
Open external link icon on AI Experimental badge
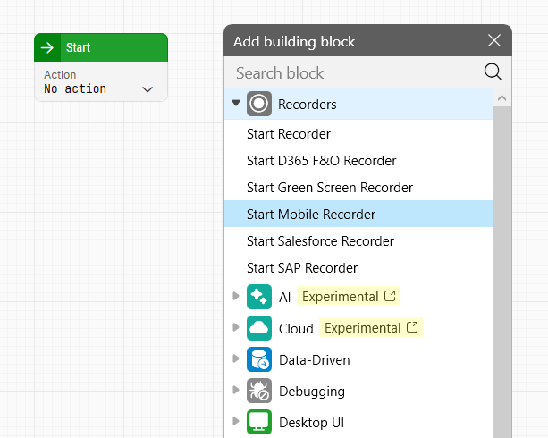[389, 296]
